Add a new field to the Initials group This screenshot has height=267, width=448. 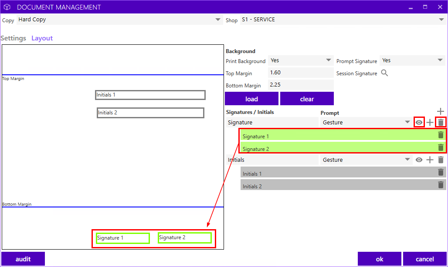click(430, 160)
